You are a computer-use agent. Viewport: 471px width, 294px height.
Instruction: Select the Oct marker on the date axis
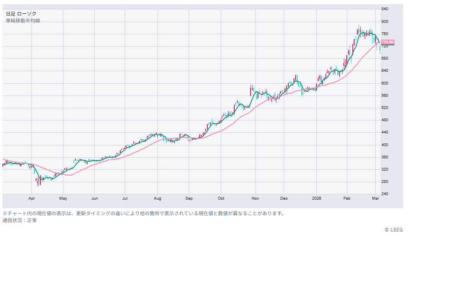pos(221,198)
